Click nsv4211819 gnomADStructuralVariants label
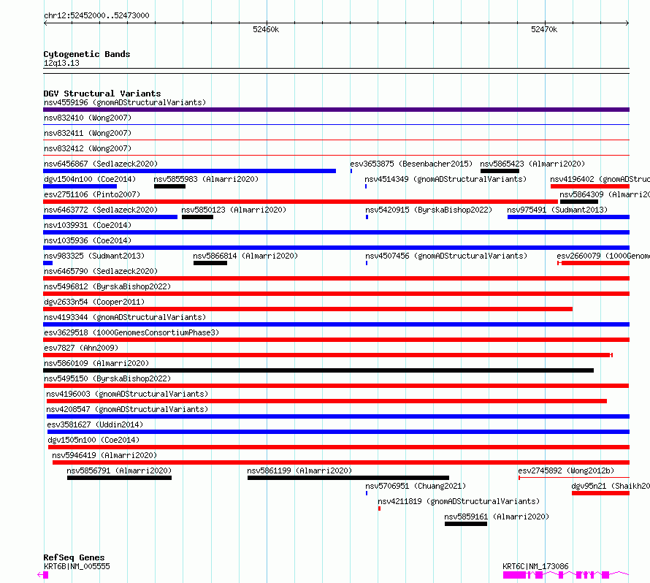 point(459,501)
